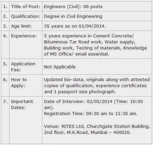Click the 'Not Applicable' cell
The image size is (153, 145).
click(x=97, y=67)
